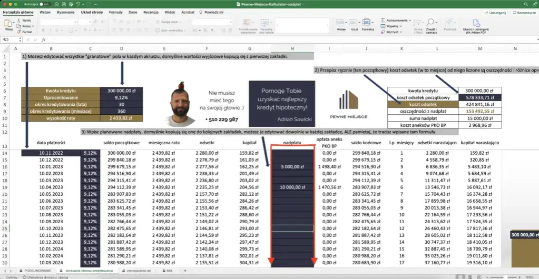Click the Udostępnij button
This screenshot has width=539, height=279.
point(495,12)
